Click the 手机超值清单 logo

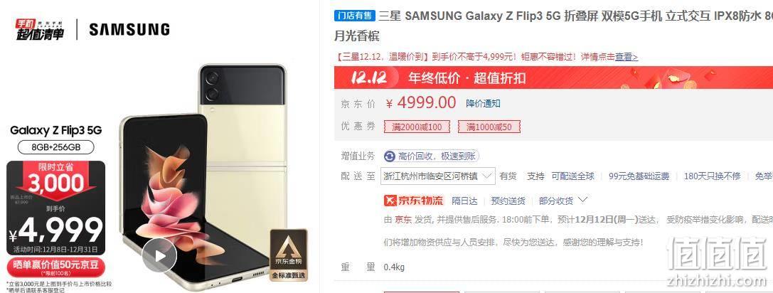[x=39, y=30]
